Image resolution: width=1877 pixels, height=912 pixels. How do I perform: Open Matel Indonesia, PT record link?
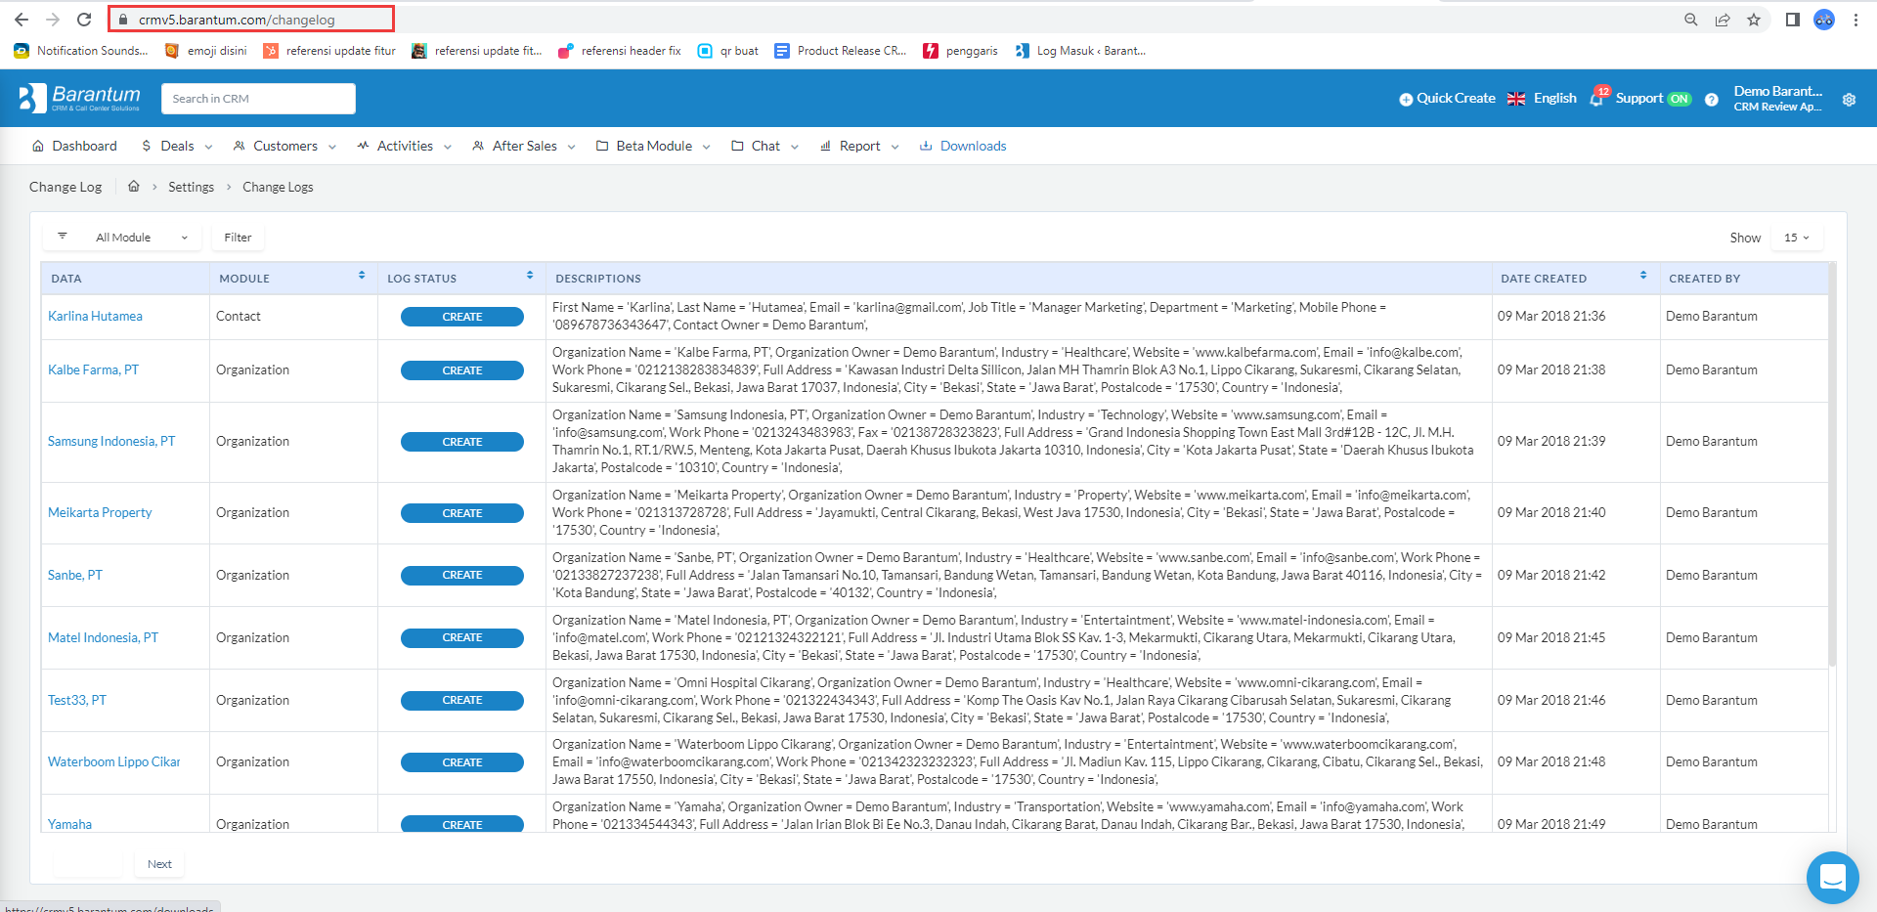click(103, 637)
